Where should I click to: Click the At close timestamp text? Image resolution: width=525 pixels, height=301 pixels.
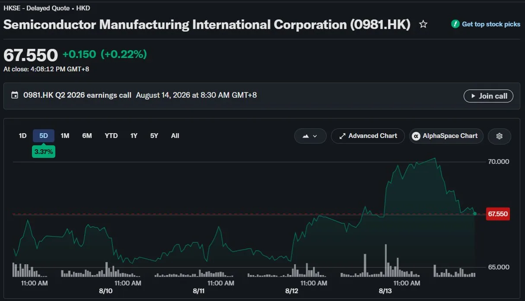coord(46,69)
